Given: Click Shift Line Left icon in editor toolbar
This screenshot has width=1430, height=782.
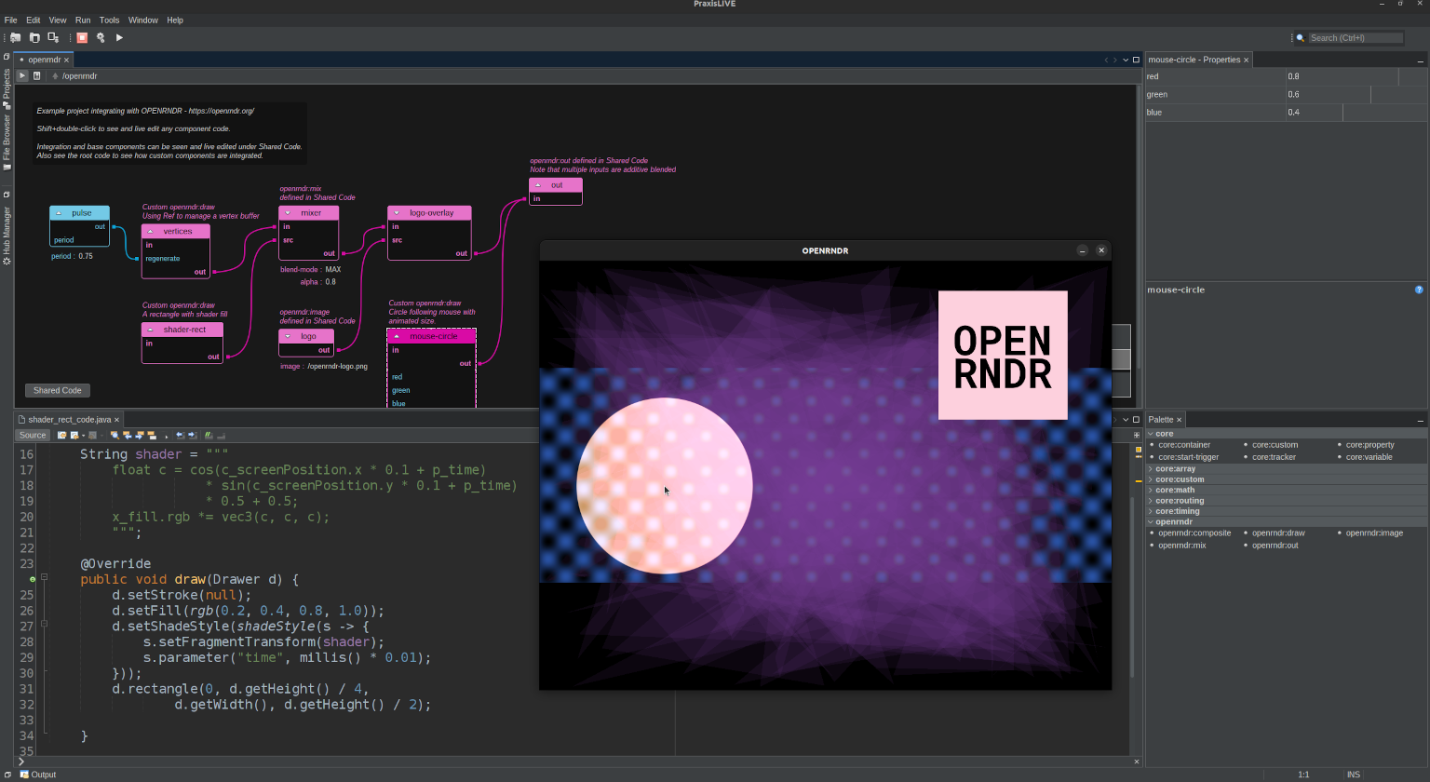Looking at the screenshot, I should (x=181, y=435).
